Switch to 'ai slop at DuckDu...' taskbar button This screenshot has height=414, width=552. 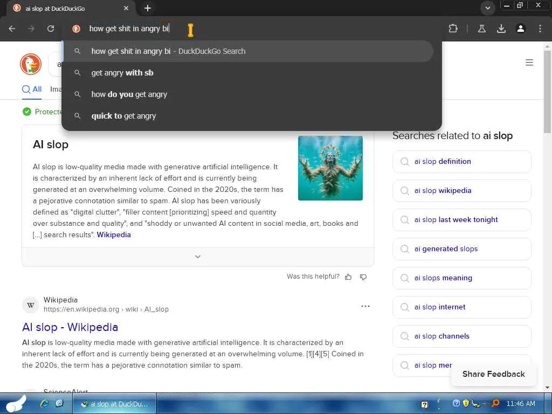(114, 404)
